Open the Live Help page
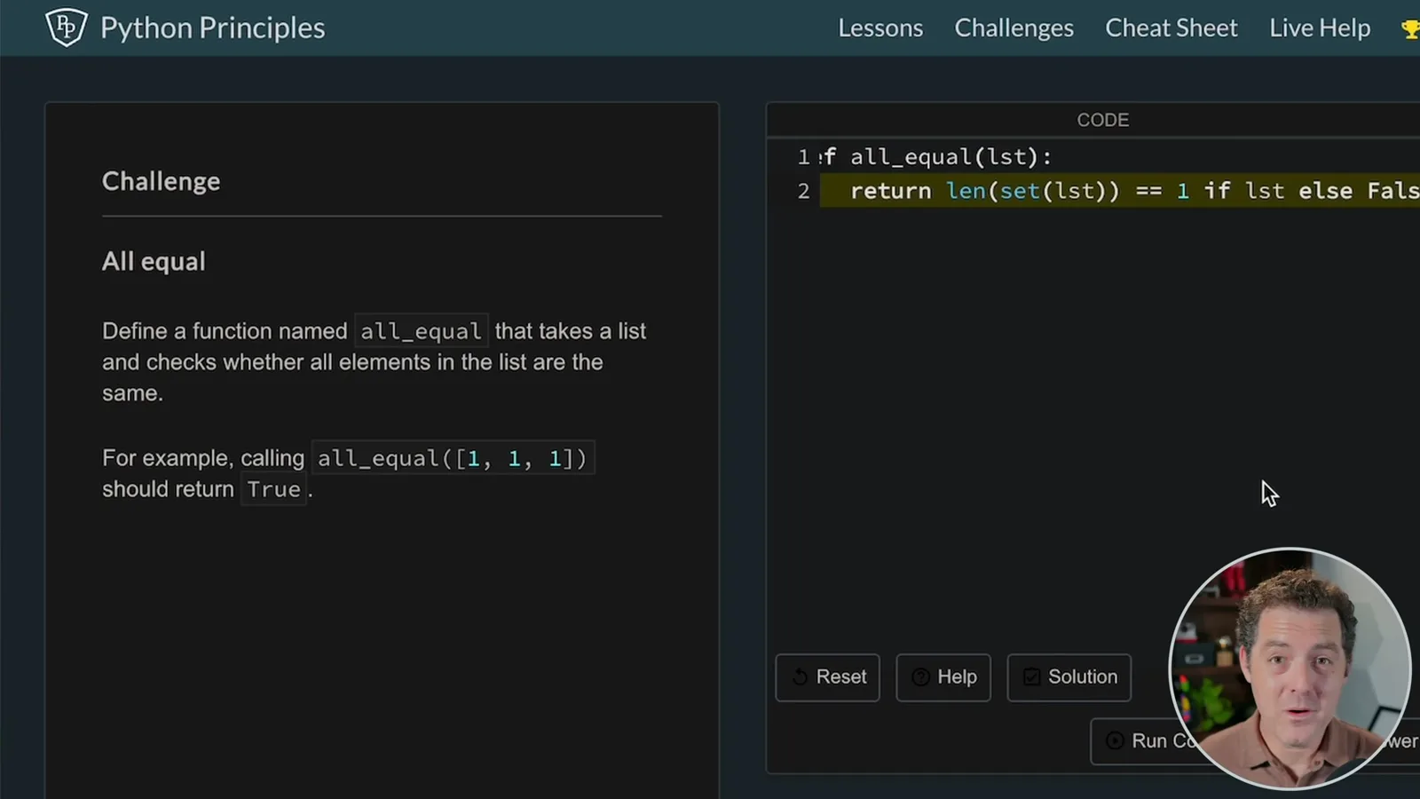Image resolution: width=1420 pixels, height=799 pixels. pyautogui.click(x=1320, y=28)
